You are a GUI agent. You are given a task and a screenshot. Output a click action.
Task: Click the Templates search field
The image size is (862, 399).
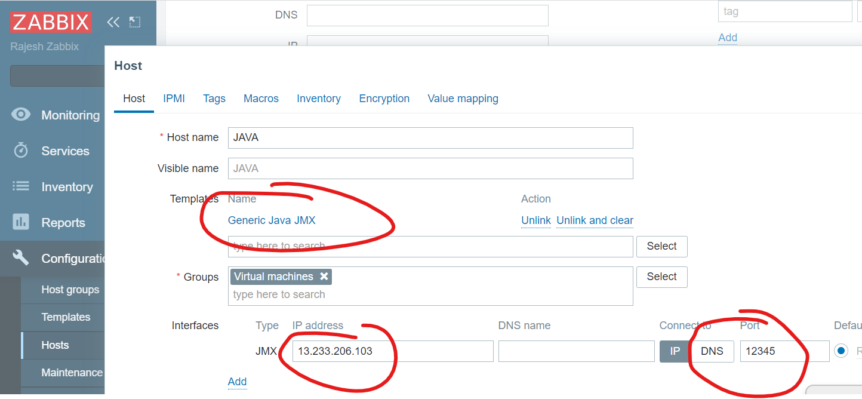(430, 246)
